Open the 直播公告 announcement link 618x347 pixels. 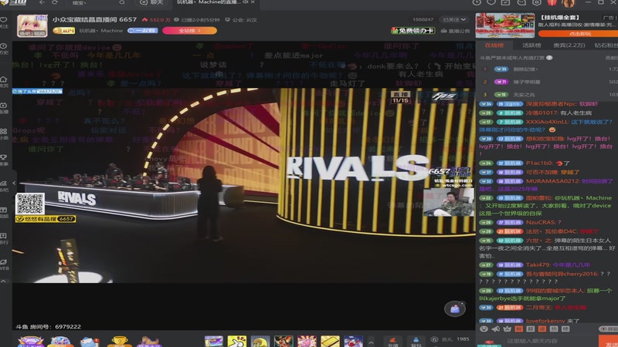point(456,31)
